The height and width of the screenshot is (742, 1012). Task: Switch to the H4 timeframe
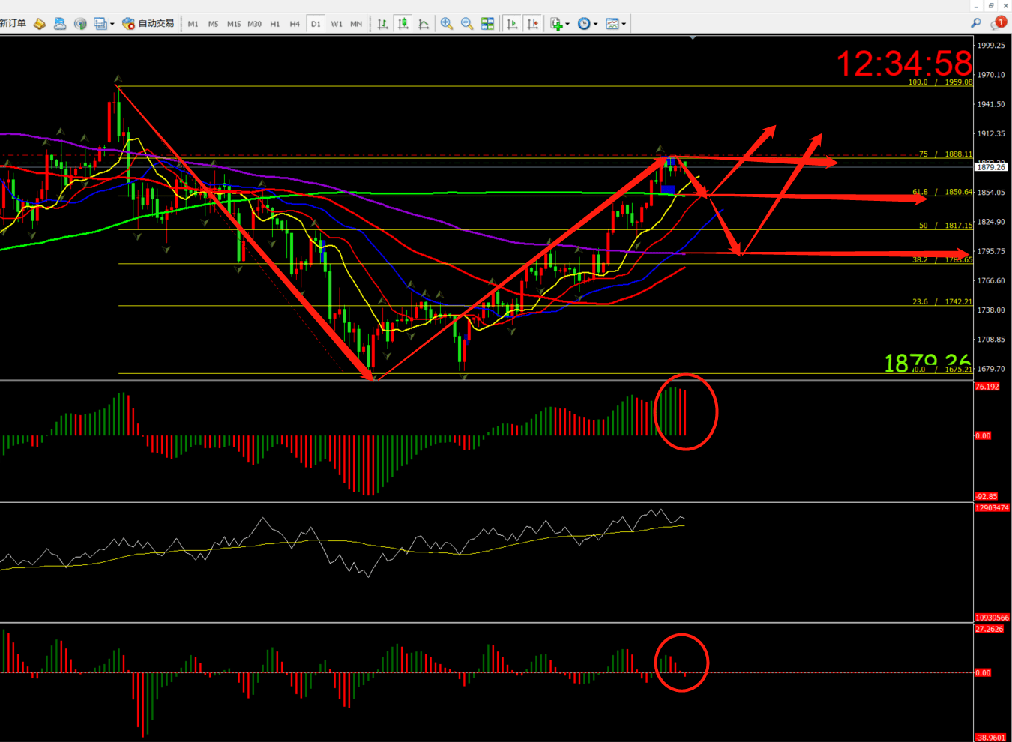click(295, 24)
